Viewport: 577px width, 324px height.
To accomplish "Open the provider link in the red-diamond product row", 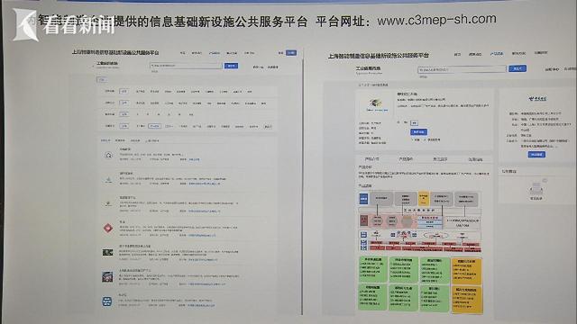I will pyautogui.click(x=202, y=235).
